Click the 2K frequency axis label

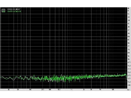point(84,90)
